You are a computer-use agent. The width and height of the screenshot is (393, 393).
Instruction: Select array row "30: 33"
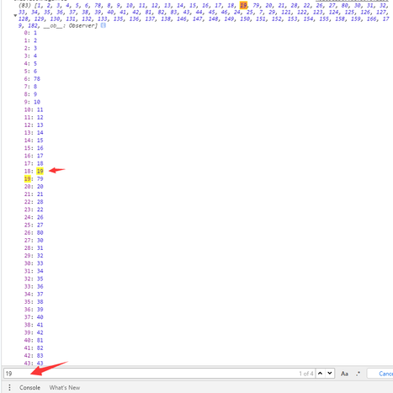(x=34, y=263)
